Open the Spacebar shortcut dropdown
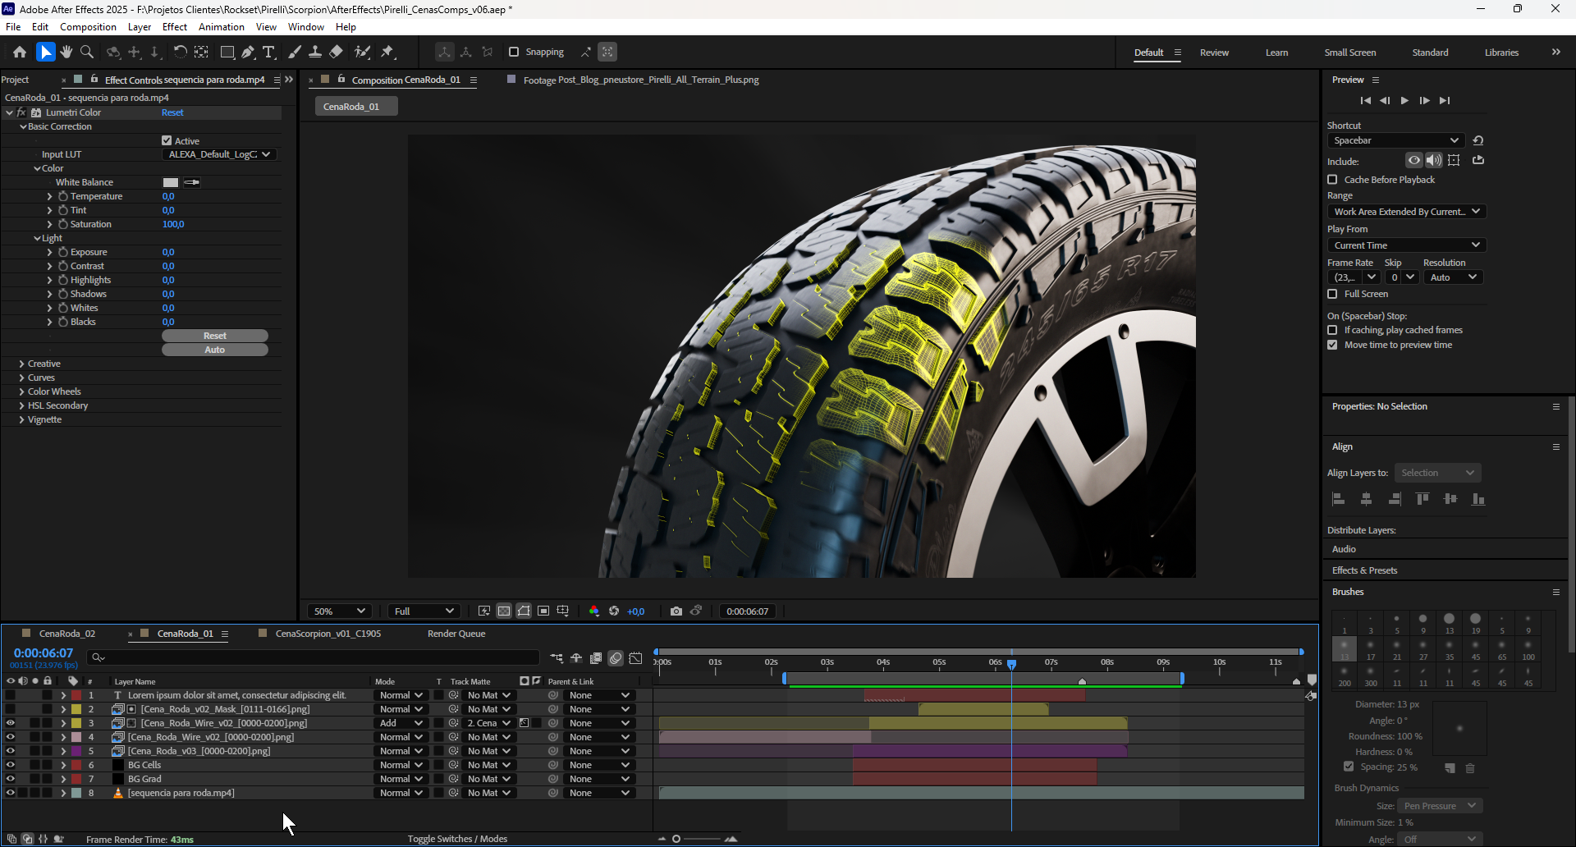1576x847 pixels. pyautogui.click(x=1395, y=140)
